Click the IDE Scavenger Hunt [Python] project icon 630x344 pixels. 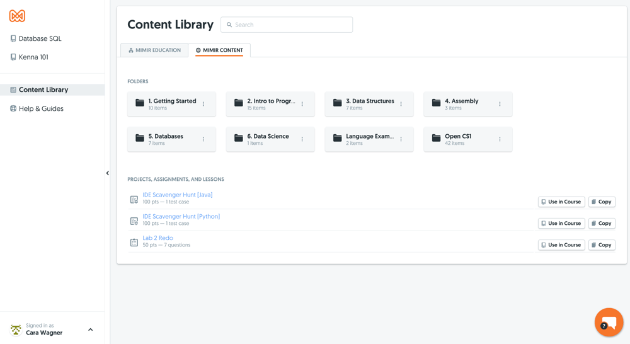coord(134,221)
